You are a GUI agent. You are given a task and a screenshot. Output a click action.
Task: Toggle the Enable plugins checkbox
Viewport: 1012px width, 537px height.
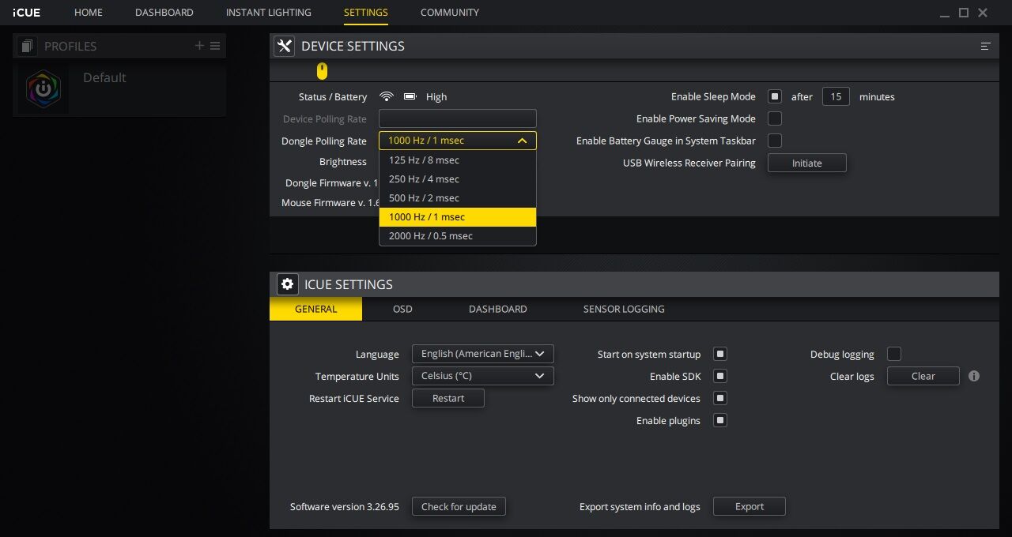(719, 420)
